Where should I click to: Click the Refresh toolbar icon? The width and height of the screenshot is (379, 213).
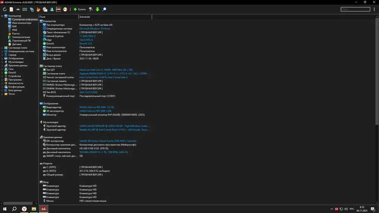pos(5,9)
